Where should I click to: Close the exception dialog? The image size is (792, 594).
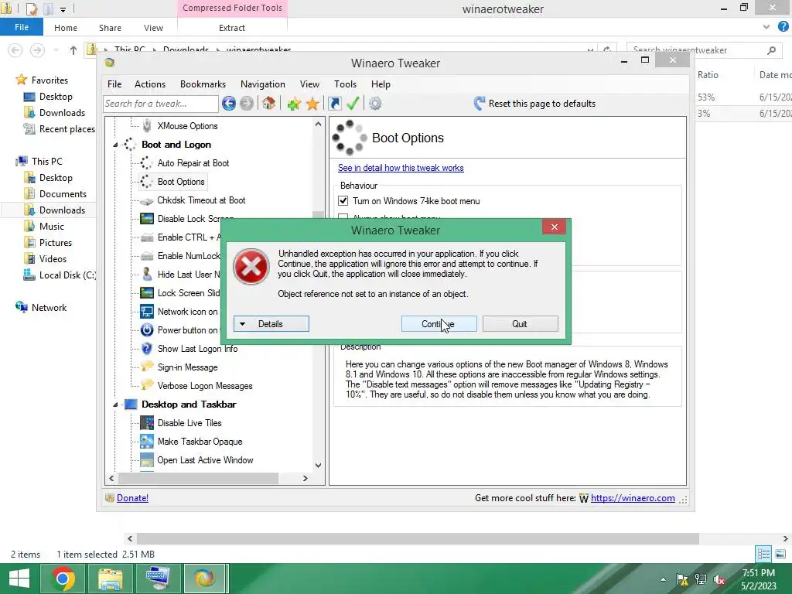coord(554,227)
